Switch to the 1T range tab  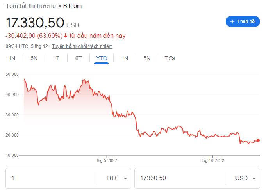pos(56,58)
